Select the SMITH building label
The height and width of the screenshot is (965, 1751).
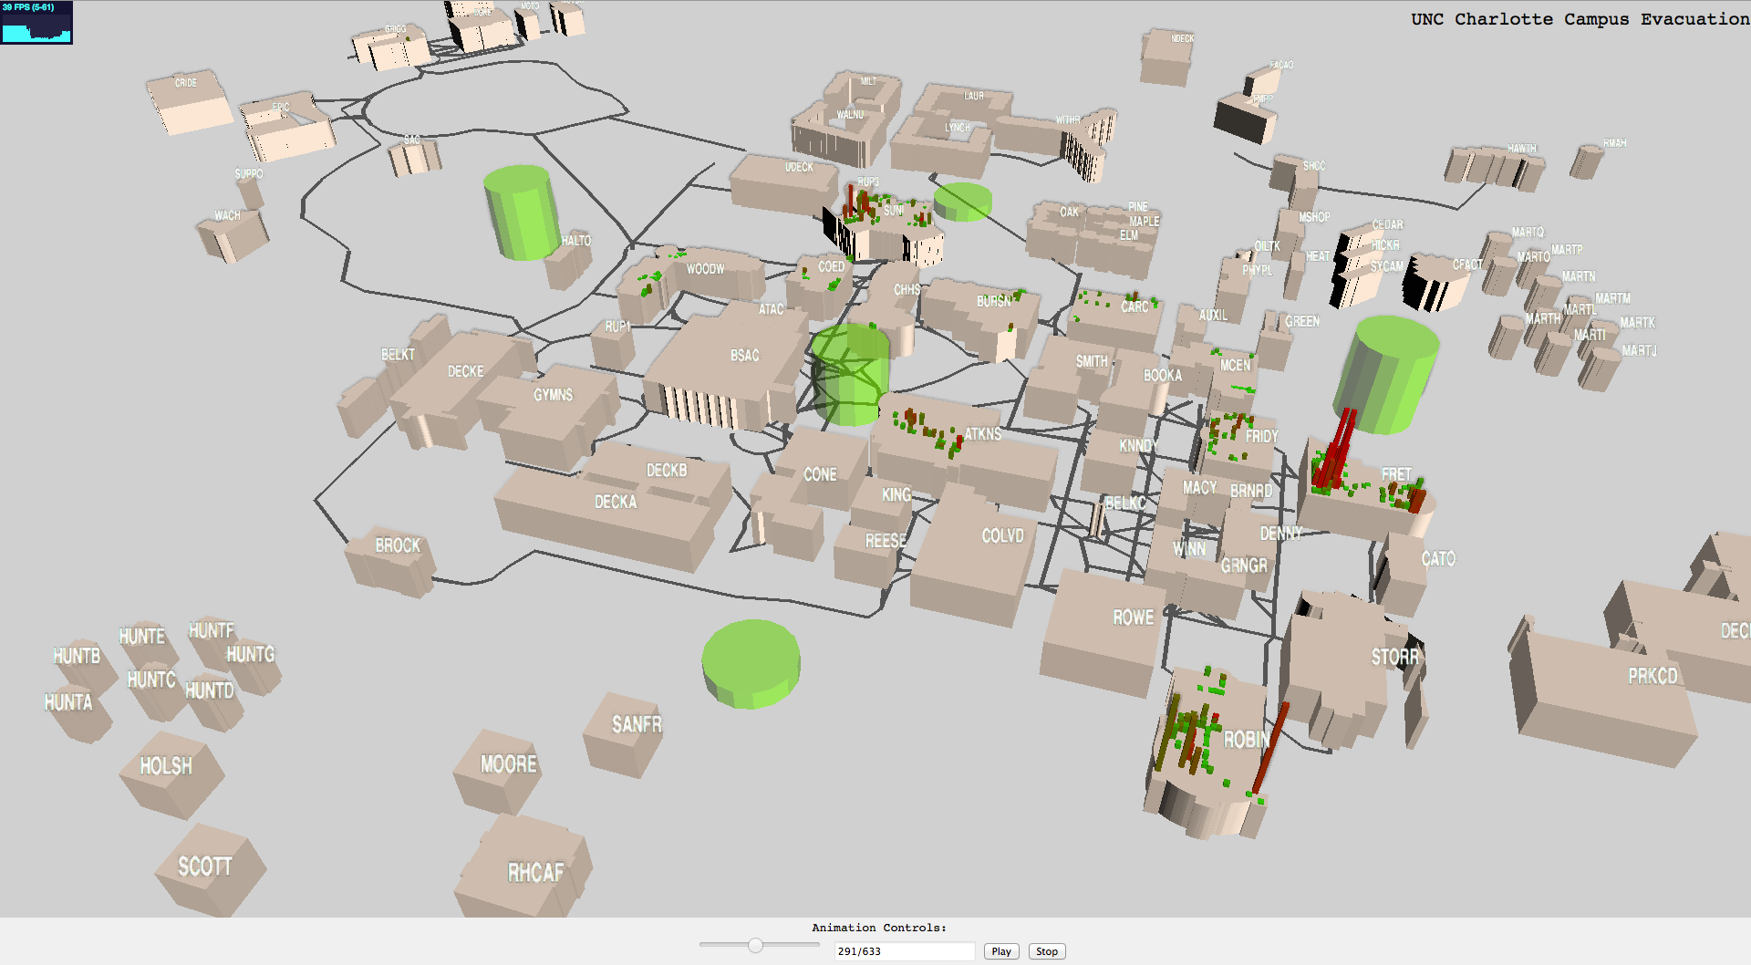1092,362
